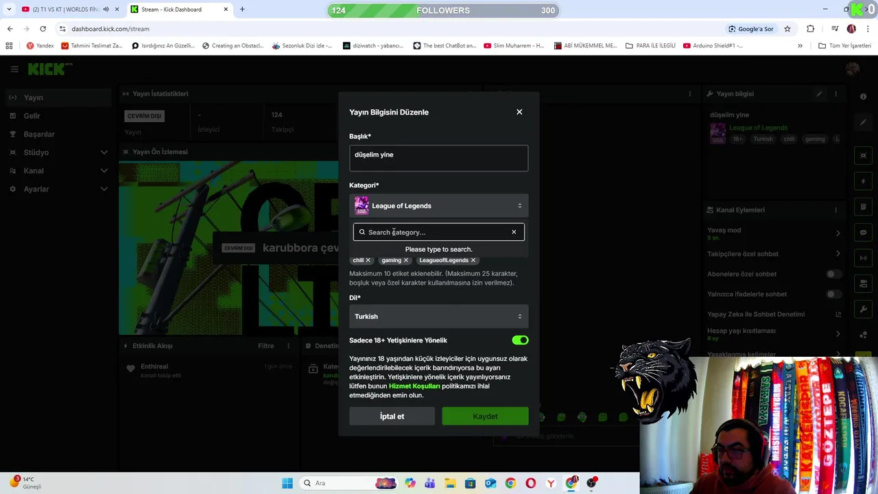The height and width of the screenshot is (494, 878).
Task: Click the chat bubble icon in right rail
Action: [x=863, y=233]
